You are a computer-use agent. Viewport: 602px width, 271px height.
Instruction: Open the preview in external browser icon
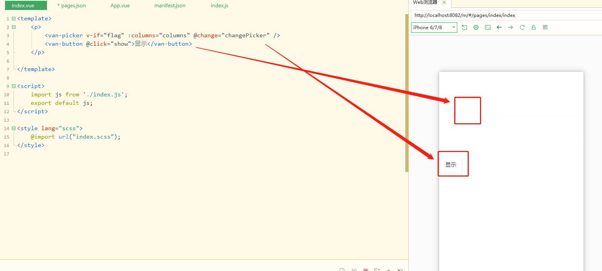pyautogui.click(x=465, y=27)
